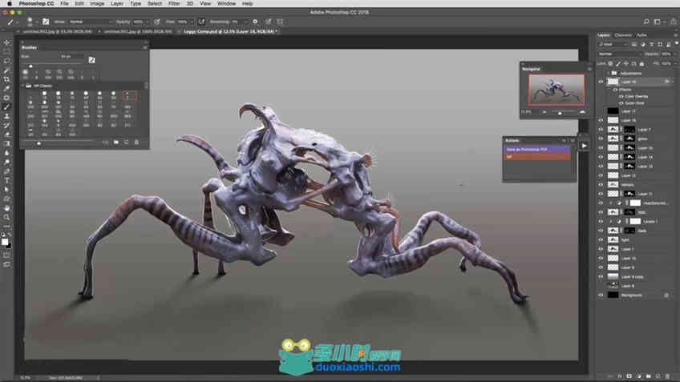Toggle Outer Glow effect visibility
The width and height of the screenshot is (680, 382).
[x=621, y=103]
